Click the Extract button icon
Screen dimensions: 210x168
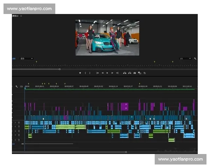click(129, 73)
